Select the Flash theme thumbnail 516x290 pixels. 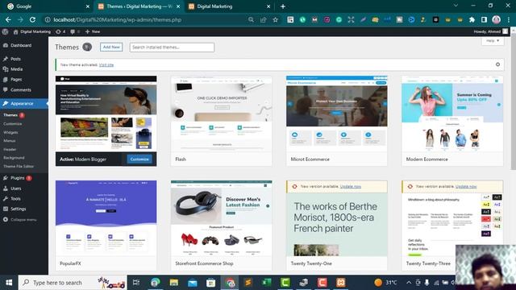222,114
